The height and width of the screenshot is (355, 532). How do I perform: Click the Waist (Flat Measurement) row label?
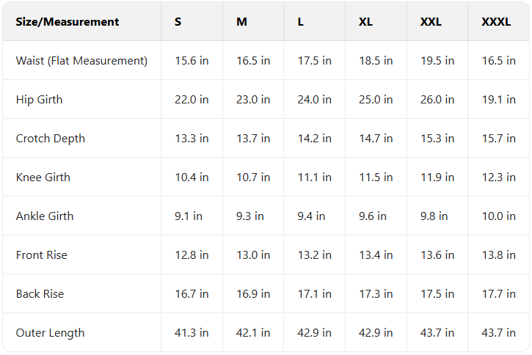(x=81, y=61)
